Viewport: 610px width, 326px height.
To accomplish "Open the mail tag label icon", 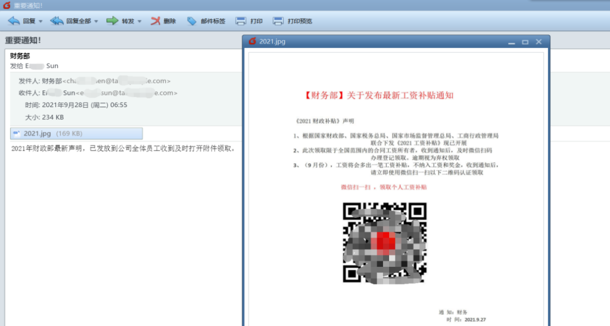I will tap(191, 21).
